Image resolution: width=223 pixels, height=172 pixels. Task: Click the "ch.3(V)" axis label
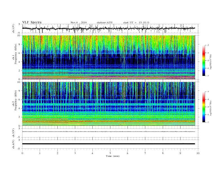(13, 133)
